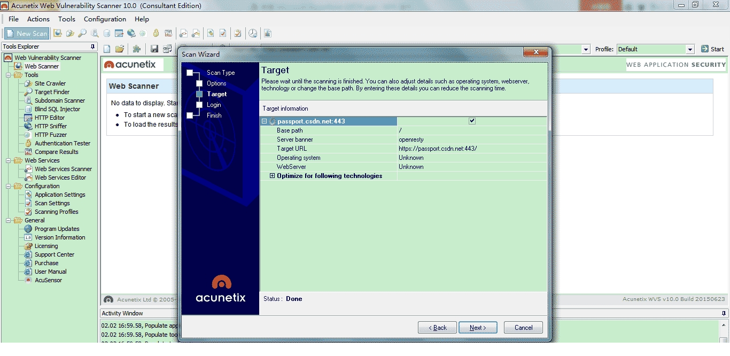
Task: Click the floppy disk save icon
Action: point(154,49)
